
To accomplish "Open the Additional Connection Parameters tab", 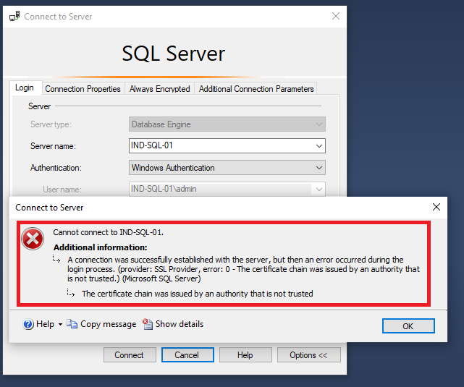I will pos(256,89).
